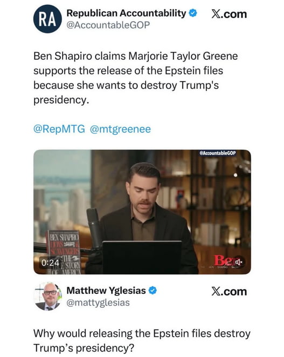
Task: Click the @AccountableGOP handle under the name
Action: point(108,25)
